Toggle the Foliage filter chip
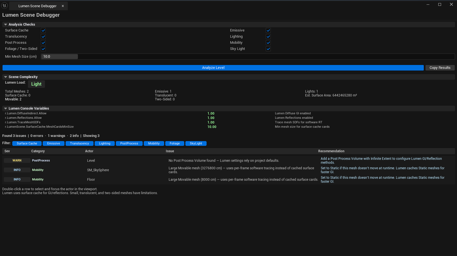This screenshot has width=457, height=256. tap(175, 144)
